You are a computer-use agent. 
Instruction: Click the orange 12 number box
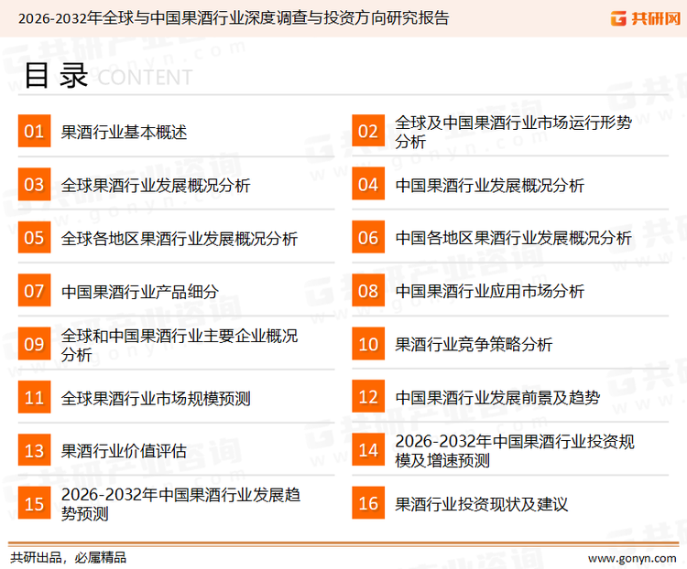[x=368, y=396]
